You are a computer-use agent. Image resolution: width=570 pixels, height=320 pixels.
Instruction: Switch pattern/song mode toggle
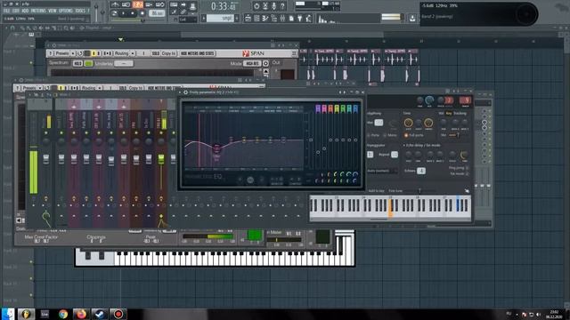pos(114,13)
